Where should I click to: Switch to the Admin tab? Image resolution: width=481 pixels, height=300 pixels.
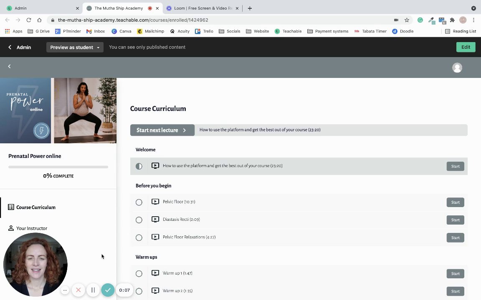(x=41, y=8)
